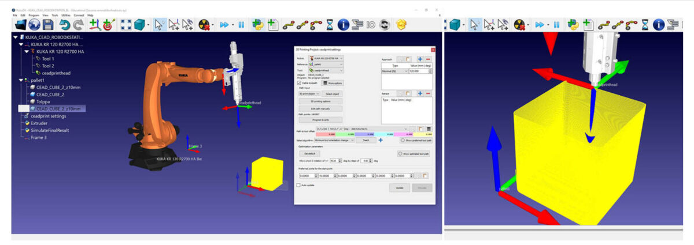Screen dimensions: 694x245
Task: Open the Tool ceadprinthead dropdown
Action: coord(326,70)
